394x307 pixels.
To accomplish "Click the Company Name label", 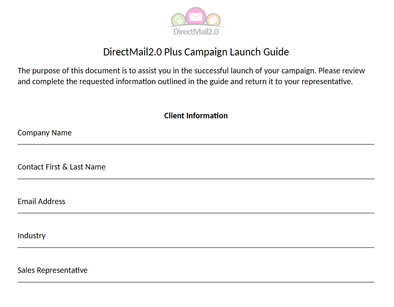I will coord(45,133).
